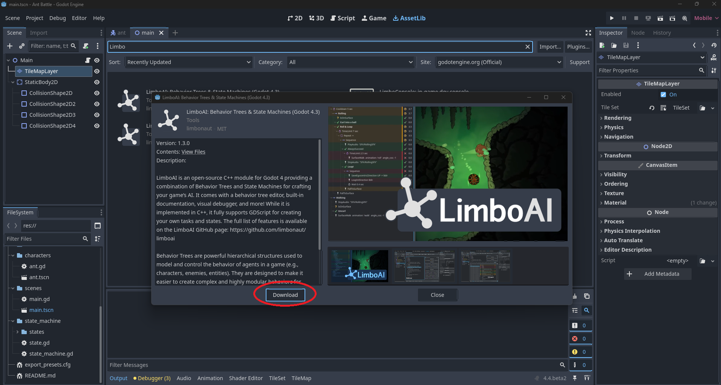
Task: Collapse the characters folder
Action: (13, 255)
